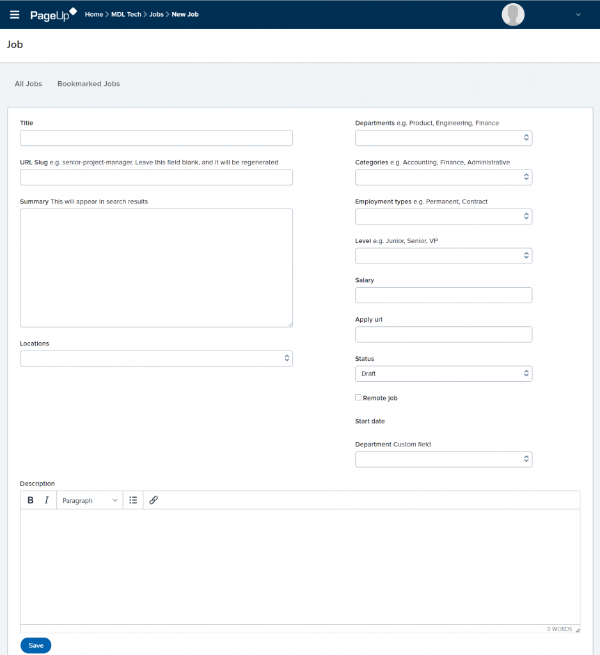Screen dimensions: 600x655
Task: Insert a link in Description editor
Action: tap(154, 500)
